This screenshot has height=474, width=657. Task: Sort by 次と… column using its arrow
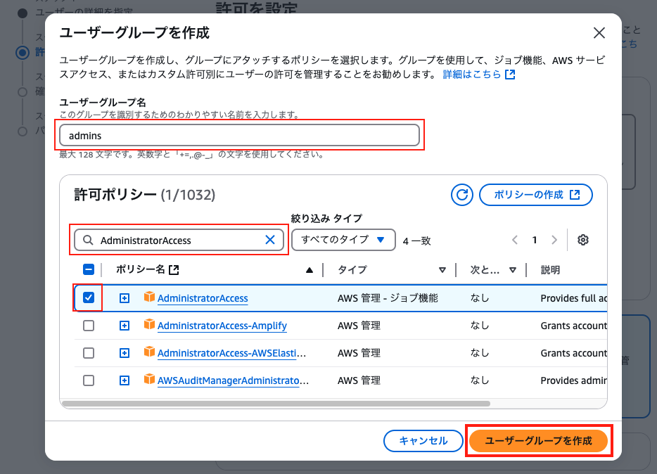(x=512, y=270)
